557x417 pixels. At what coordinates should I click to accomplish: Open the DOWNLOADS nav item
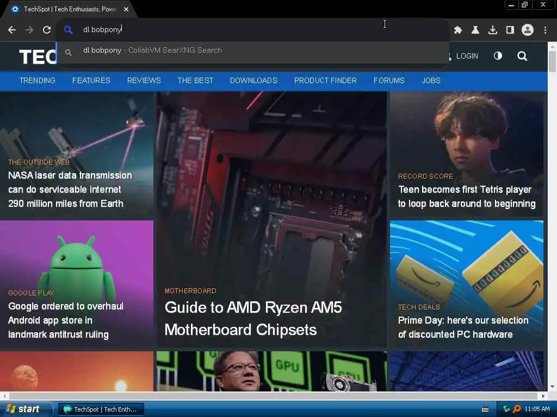coord(253,80)
